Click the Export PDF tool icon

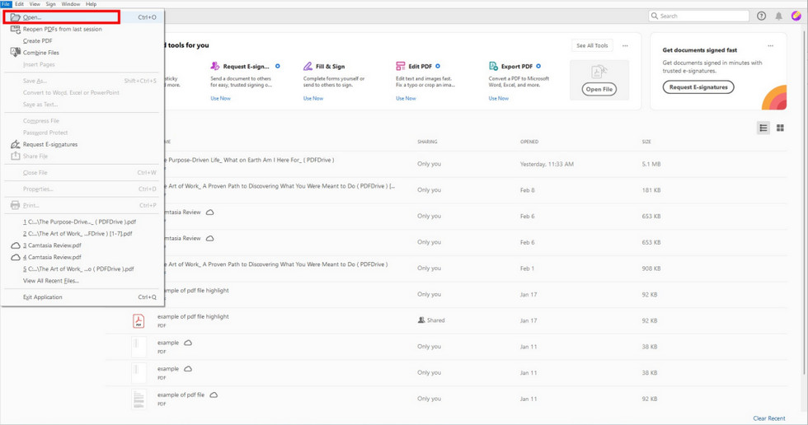(493, 66)
